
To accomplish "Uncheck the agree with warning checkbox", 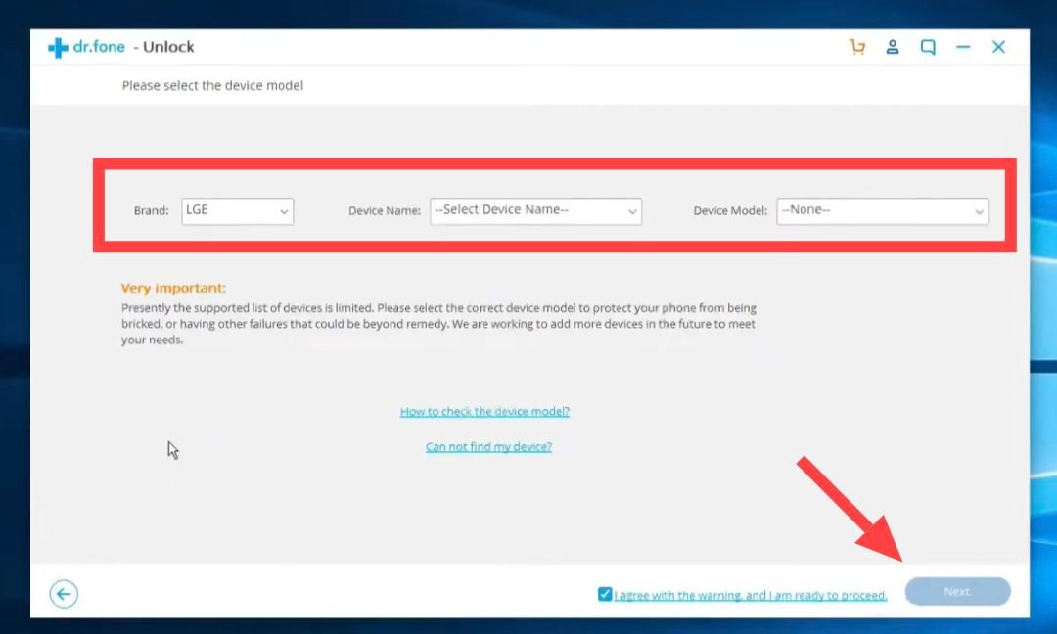I will click(605, 594).
